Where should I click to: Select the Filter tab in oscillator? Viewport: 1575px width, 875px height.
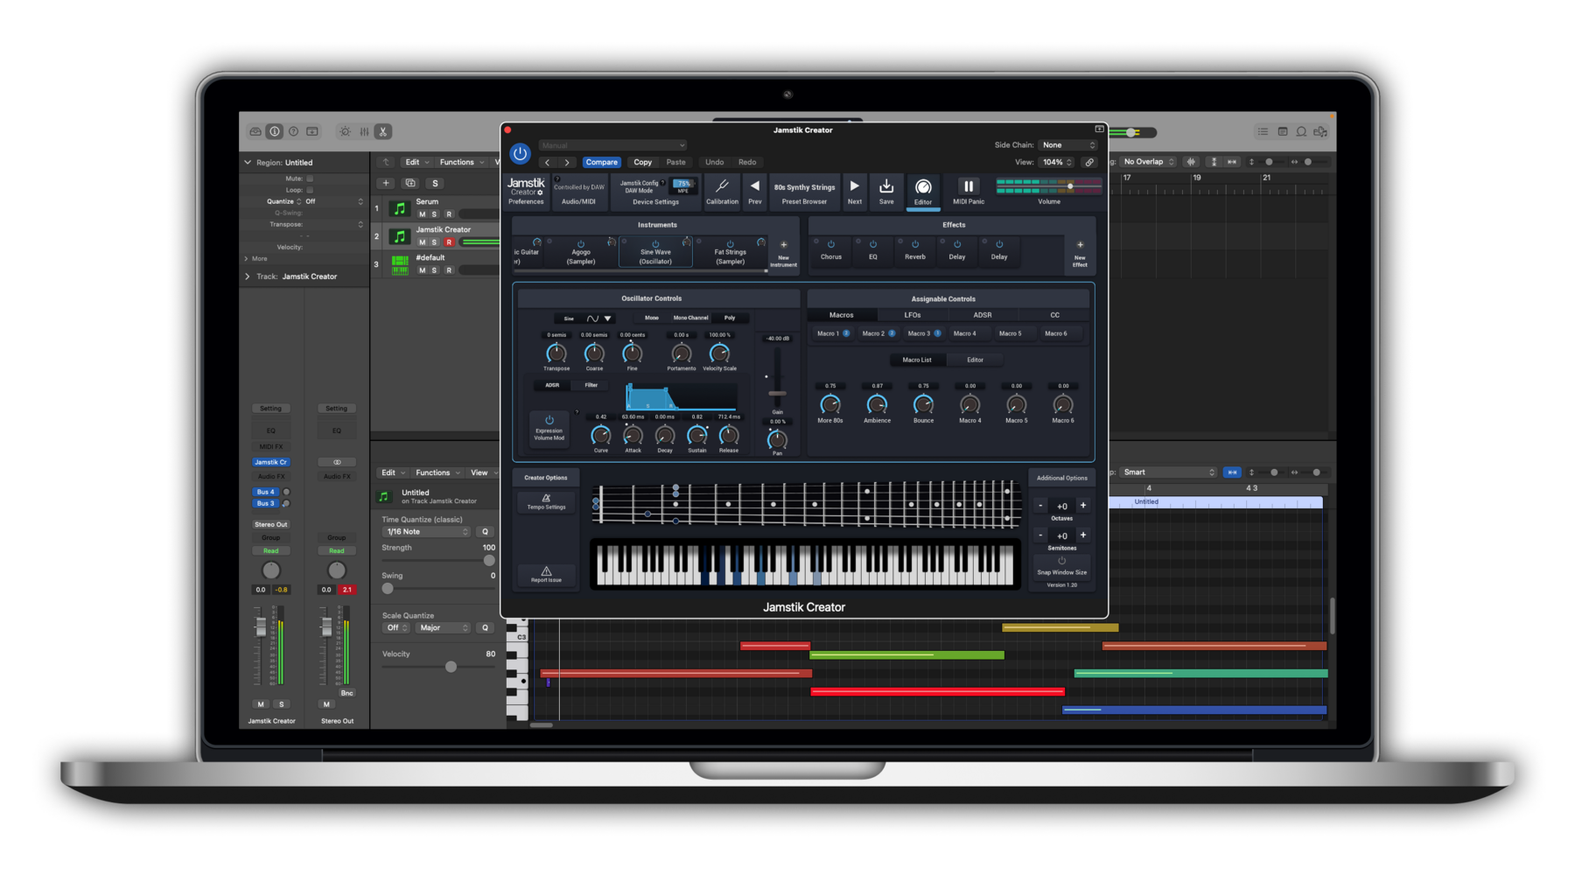pyautogui.click(x=591, y=385)
